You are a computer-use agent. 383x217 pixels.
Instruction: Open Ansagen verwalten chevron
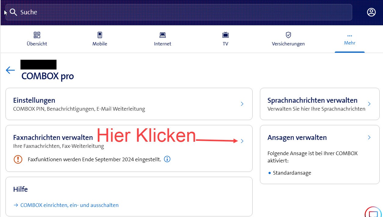pos(369,137)
